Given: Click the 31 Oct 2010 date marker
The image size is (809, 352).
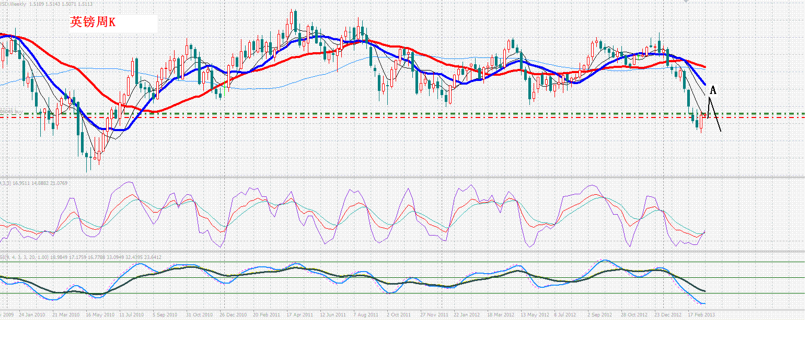Looking at the screenshot, I should click(200, 315).
